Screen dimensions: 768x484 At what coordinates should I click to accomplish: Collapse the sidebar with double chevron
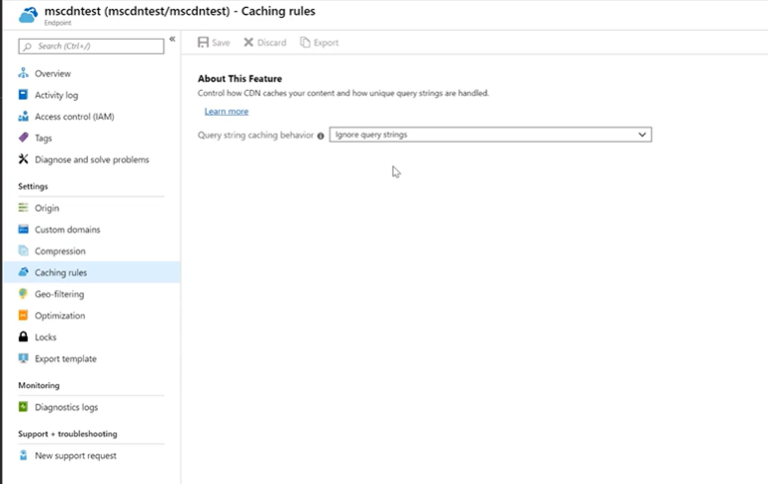172,39
